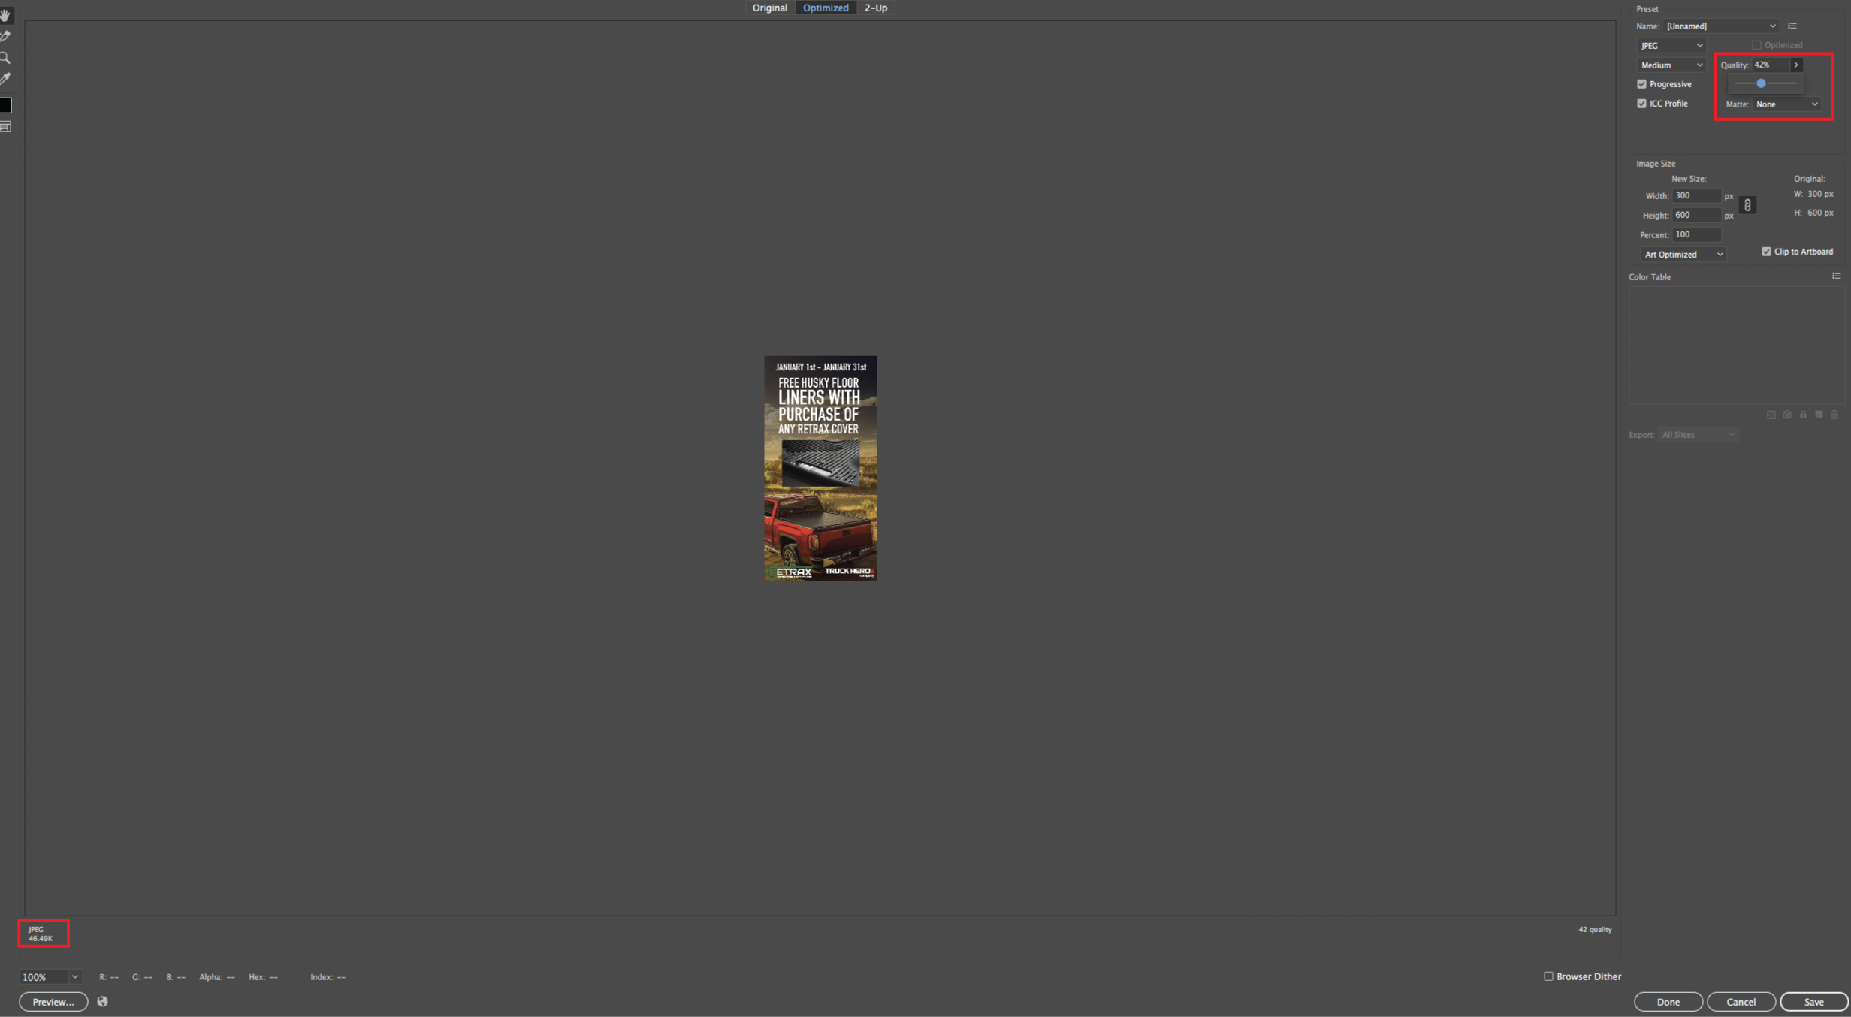This screenshot has width=1851, height=1017.
Task: Click the black eyedropper color swatch
Action: coord(6,105)
